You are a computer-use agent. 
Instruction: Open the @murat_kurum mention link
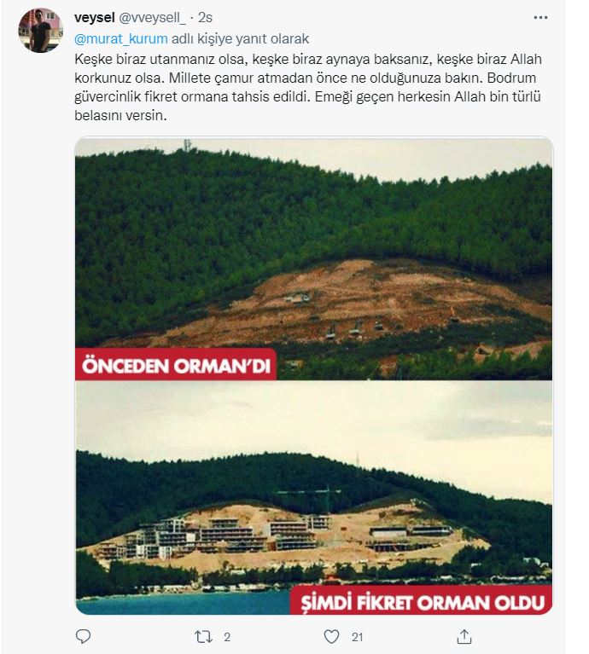point(121,38)
